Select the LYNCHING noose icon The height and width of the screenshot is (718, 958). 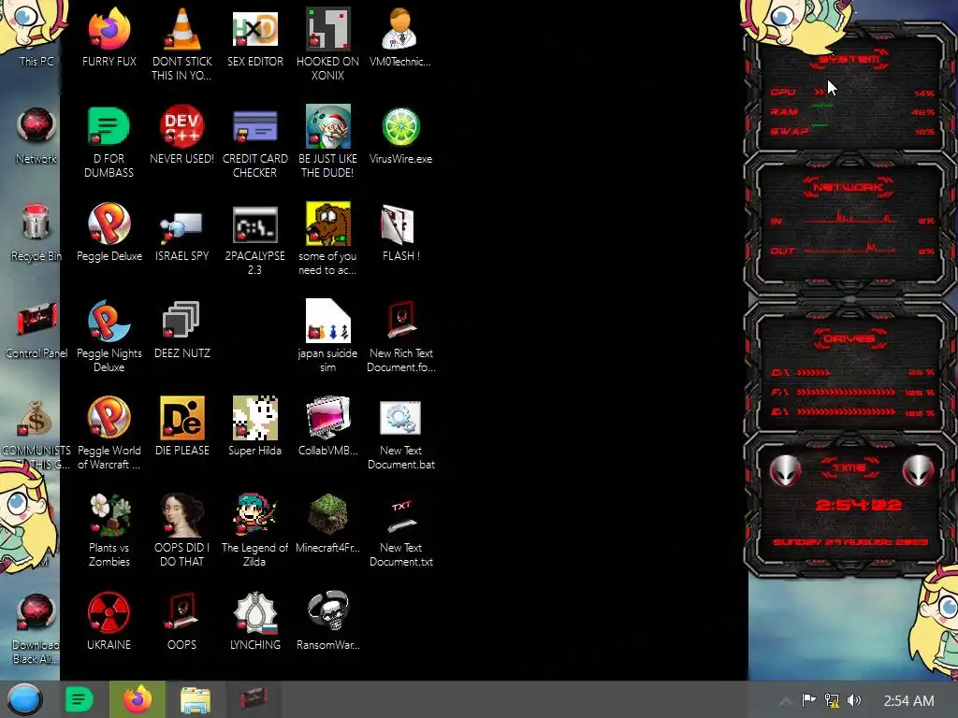tap(254, 621)
